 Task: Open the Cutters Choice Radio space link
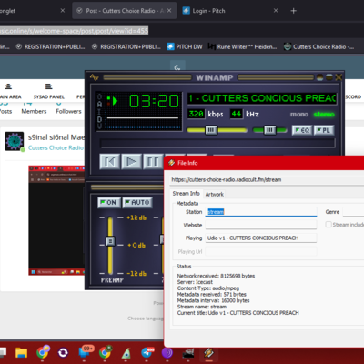56,147
